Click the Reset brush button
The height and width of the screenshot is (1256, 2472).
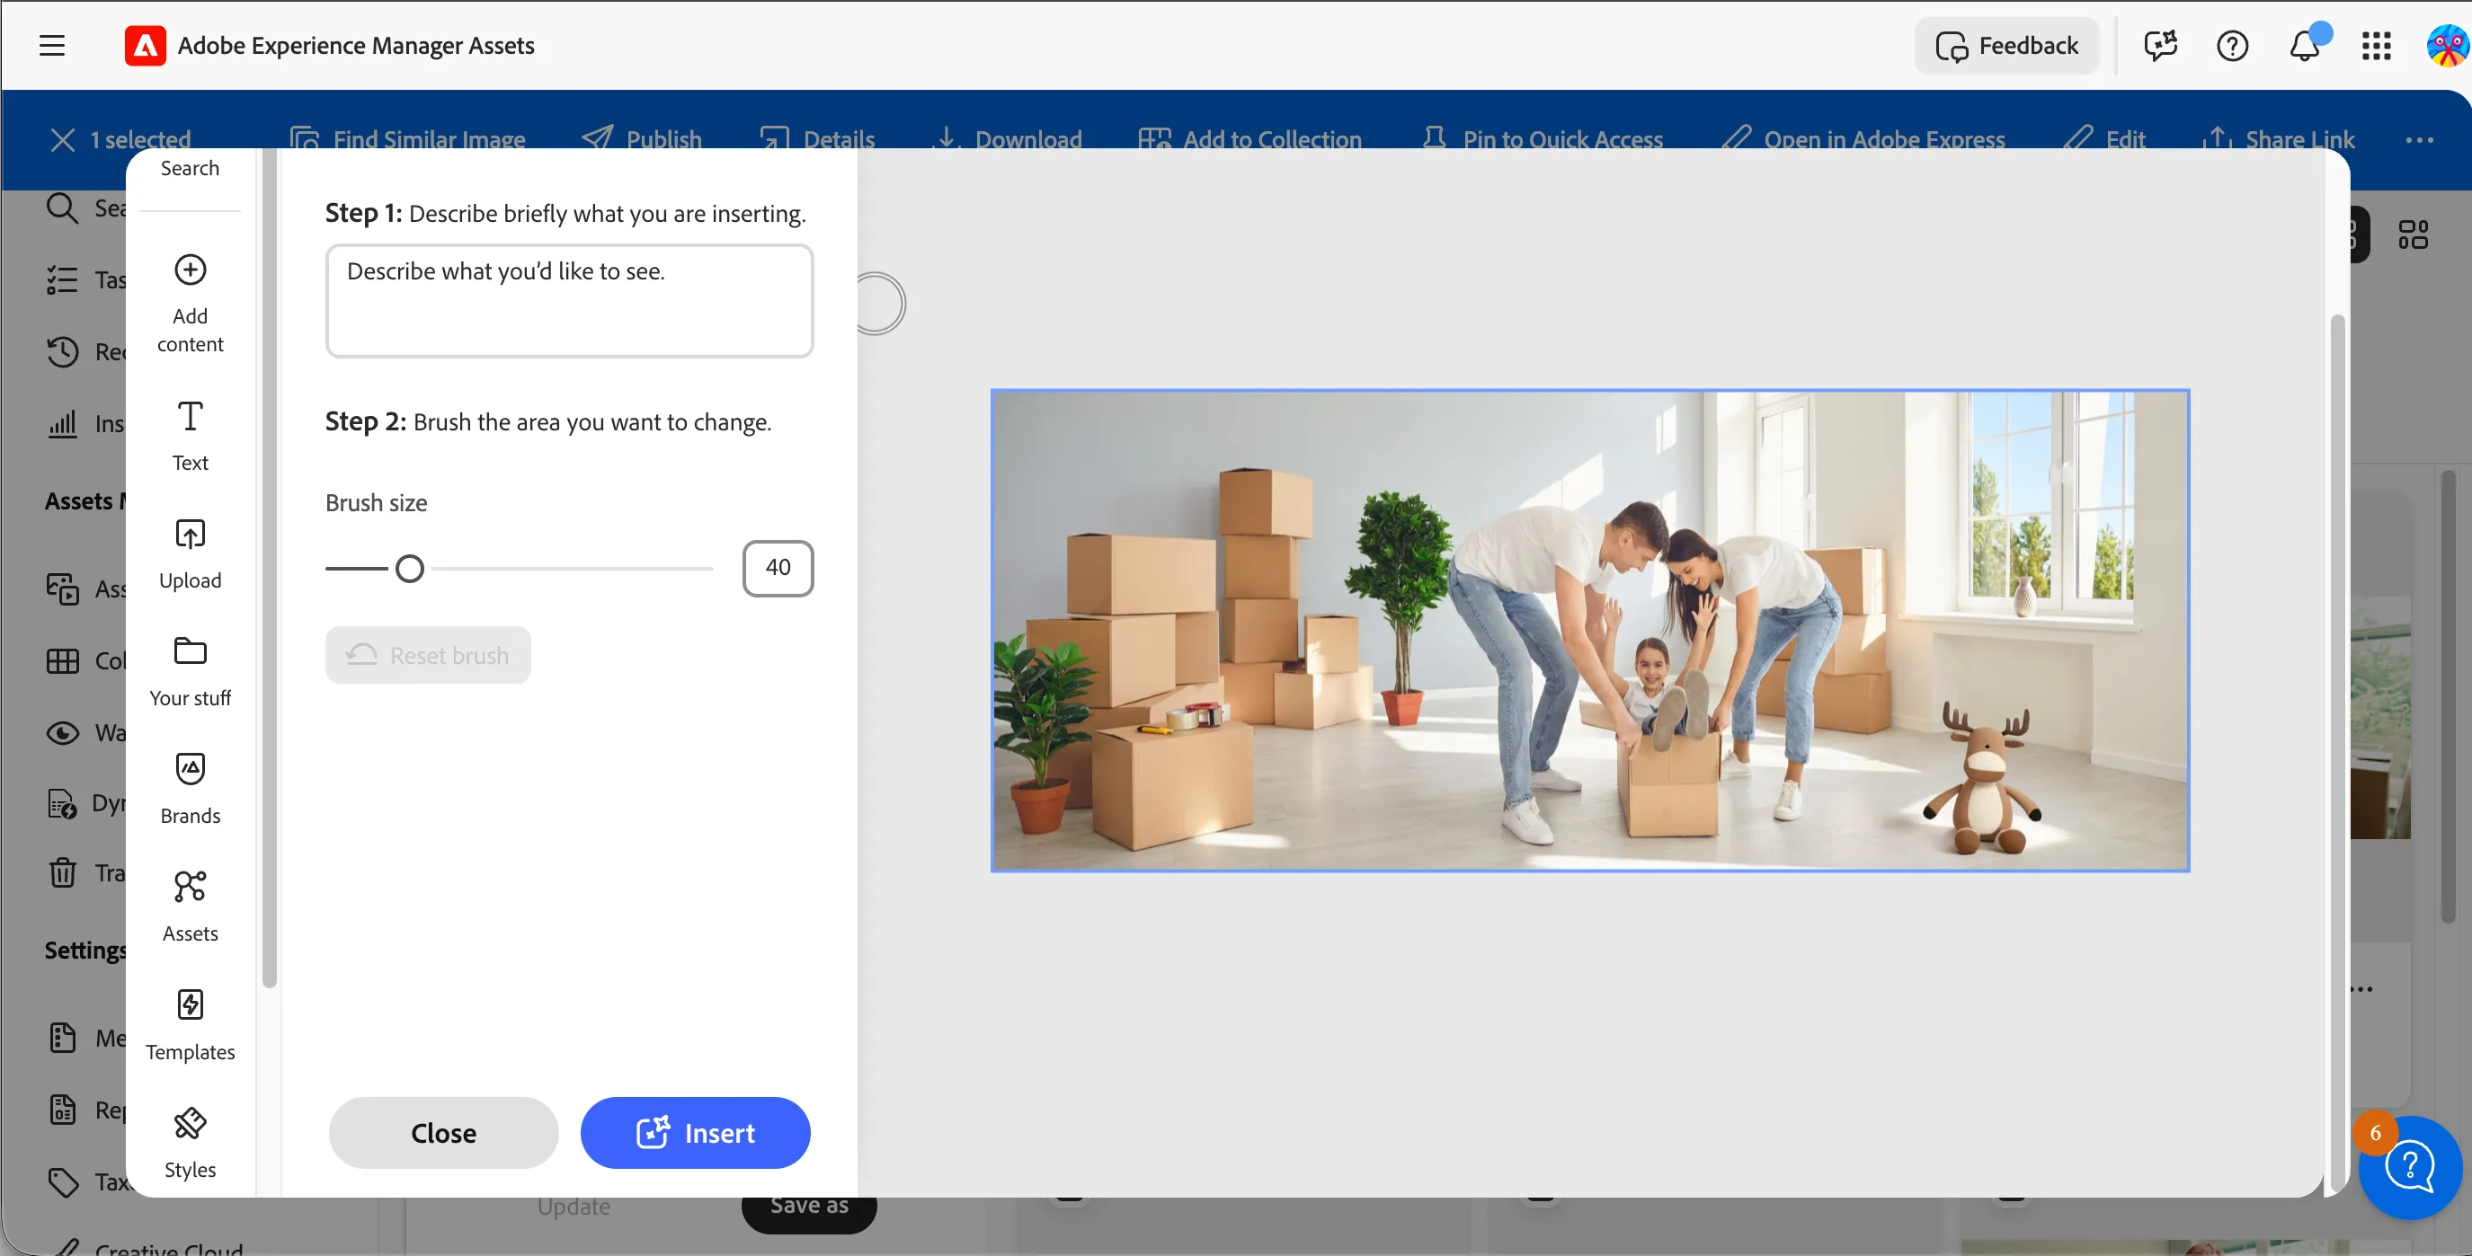pos(427,655)
